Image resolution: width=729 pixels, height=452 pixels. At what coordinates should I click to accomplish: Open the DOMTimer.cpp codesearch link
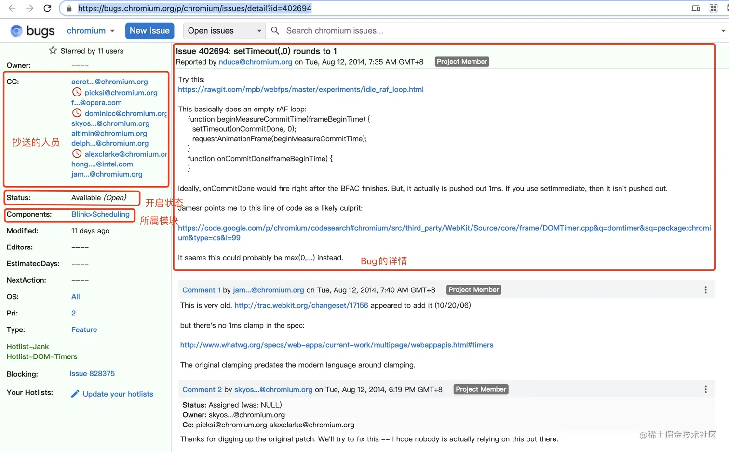[445, 233]
